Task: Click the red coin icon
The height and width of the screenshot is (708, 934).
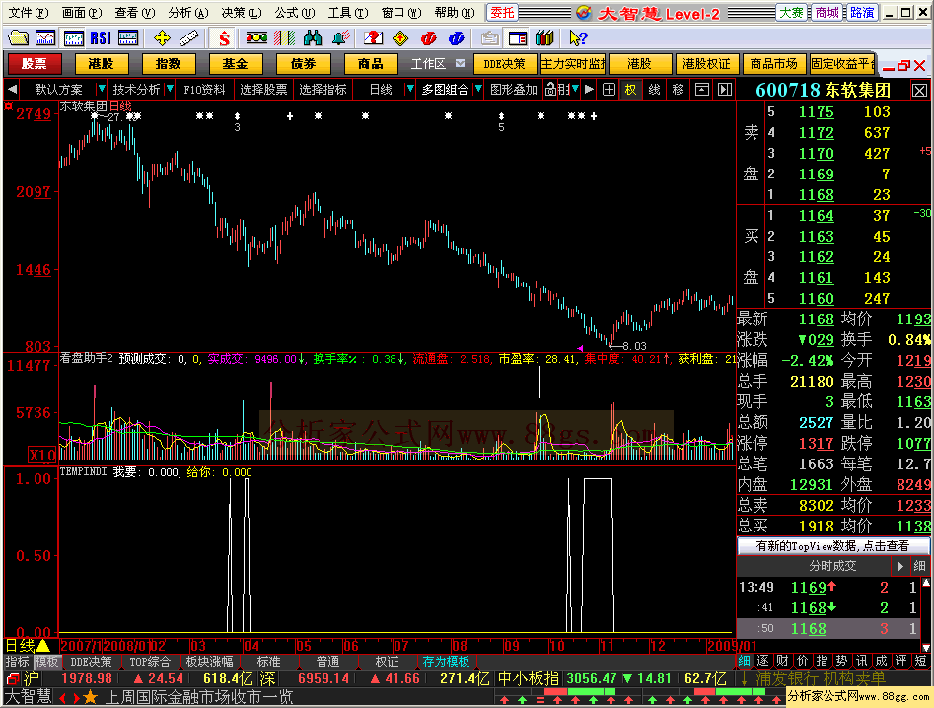Action: click(428, 38)
